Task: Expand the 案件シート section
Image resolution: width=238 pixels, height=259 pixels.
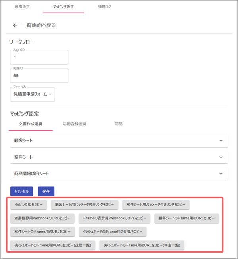Action: 119,157
